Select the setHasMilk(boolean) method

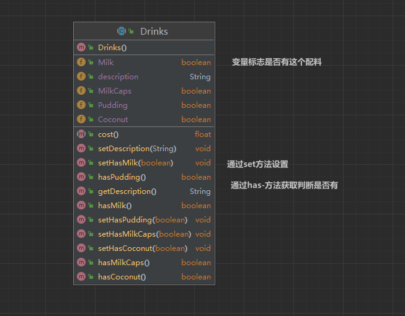pos(135,163)
